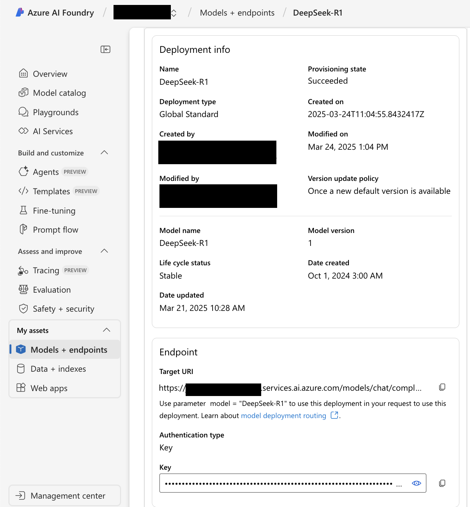
Task: Click Models + endpoints breadcrumb
Action: (x=237, y=13)
